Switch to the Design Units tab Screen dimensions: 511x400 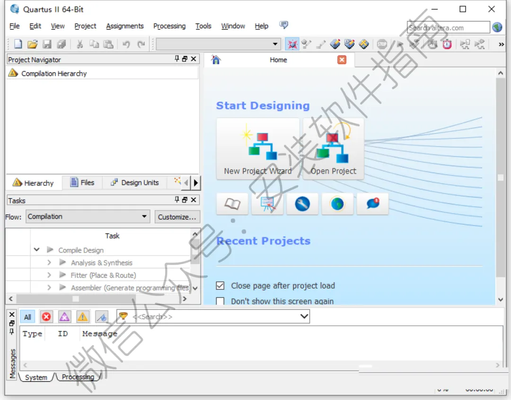(135, 183)
